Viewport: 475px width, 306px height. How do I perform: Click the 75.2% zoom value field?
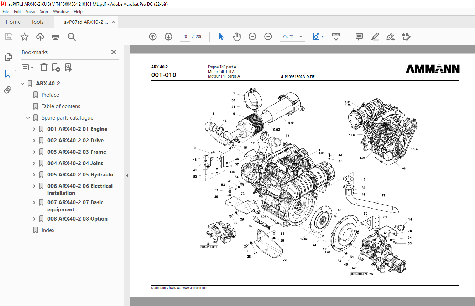click(288, 37)
